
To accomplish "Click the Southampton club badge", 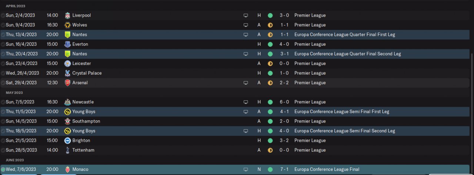I will pyautogui.click(x=67, y=121).
